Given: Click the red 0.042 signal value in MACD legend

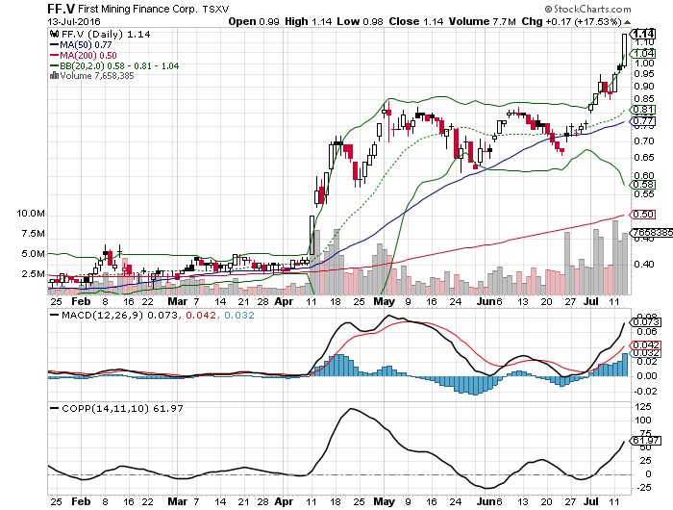Looking at the screenshot, I should point(201,316).
